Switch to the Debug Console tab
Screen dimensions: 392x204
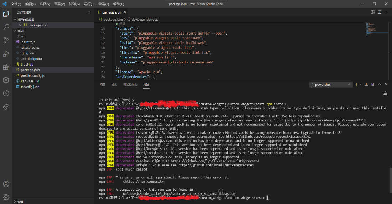(x=130, y=85)
